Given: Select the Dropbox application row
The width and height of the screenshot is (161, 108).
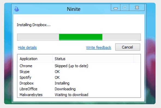Looking at the screenshot, I should pyautogui.click(x=79, y=83).
